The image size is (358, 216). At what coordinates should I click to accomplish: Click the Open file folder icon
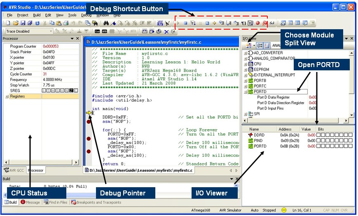pos(16,23)
